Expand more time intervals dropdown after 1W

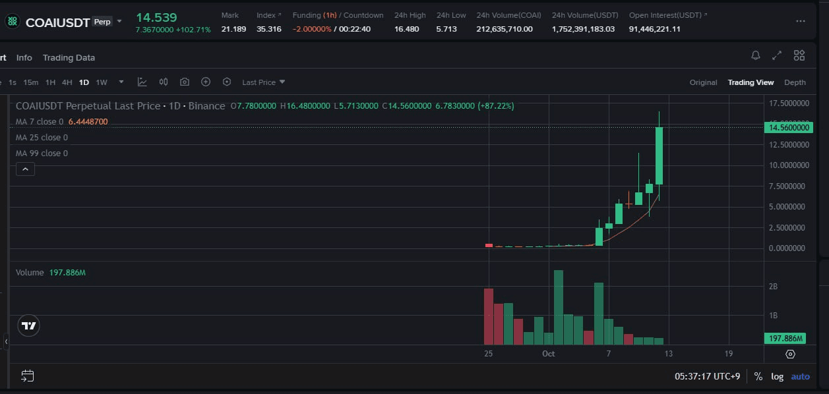point(121,82)
